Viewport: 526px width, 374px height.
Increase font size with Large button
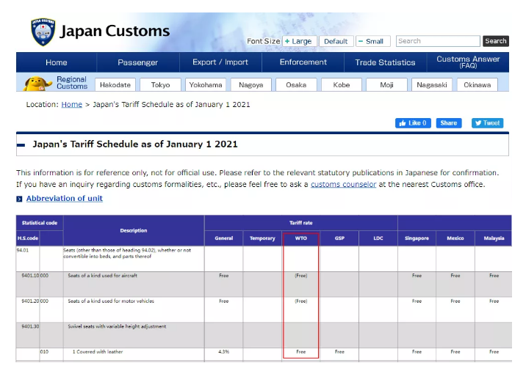[298, 42]
